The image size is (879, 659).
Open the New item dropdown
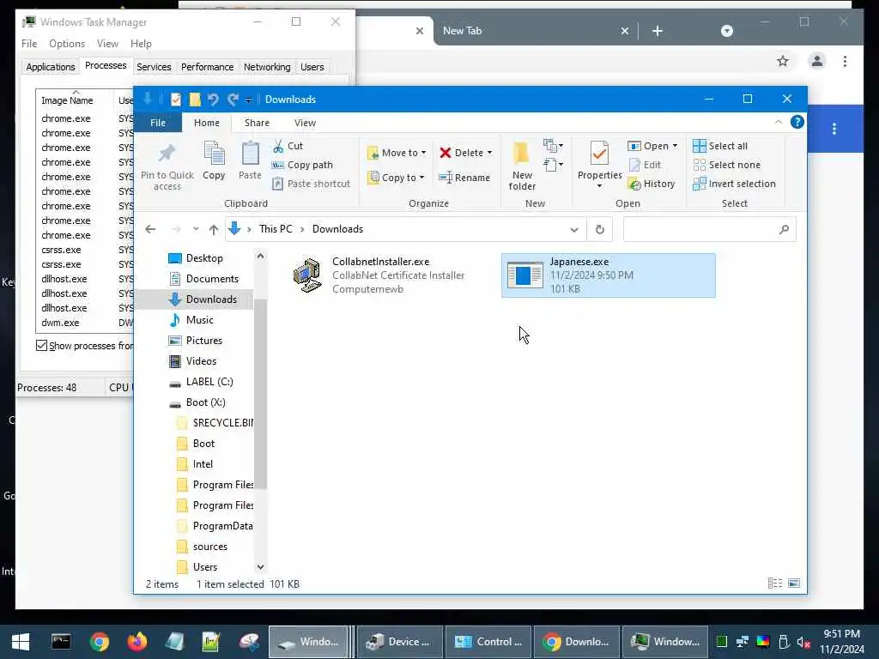pos(553,146)
